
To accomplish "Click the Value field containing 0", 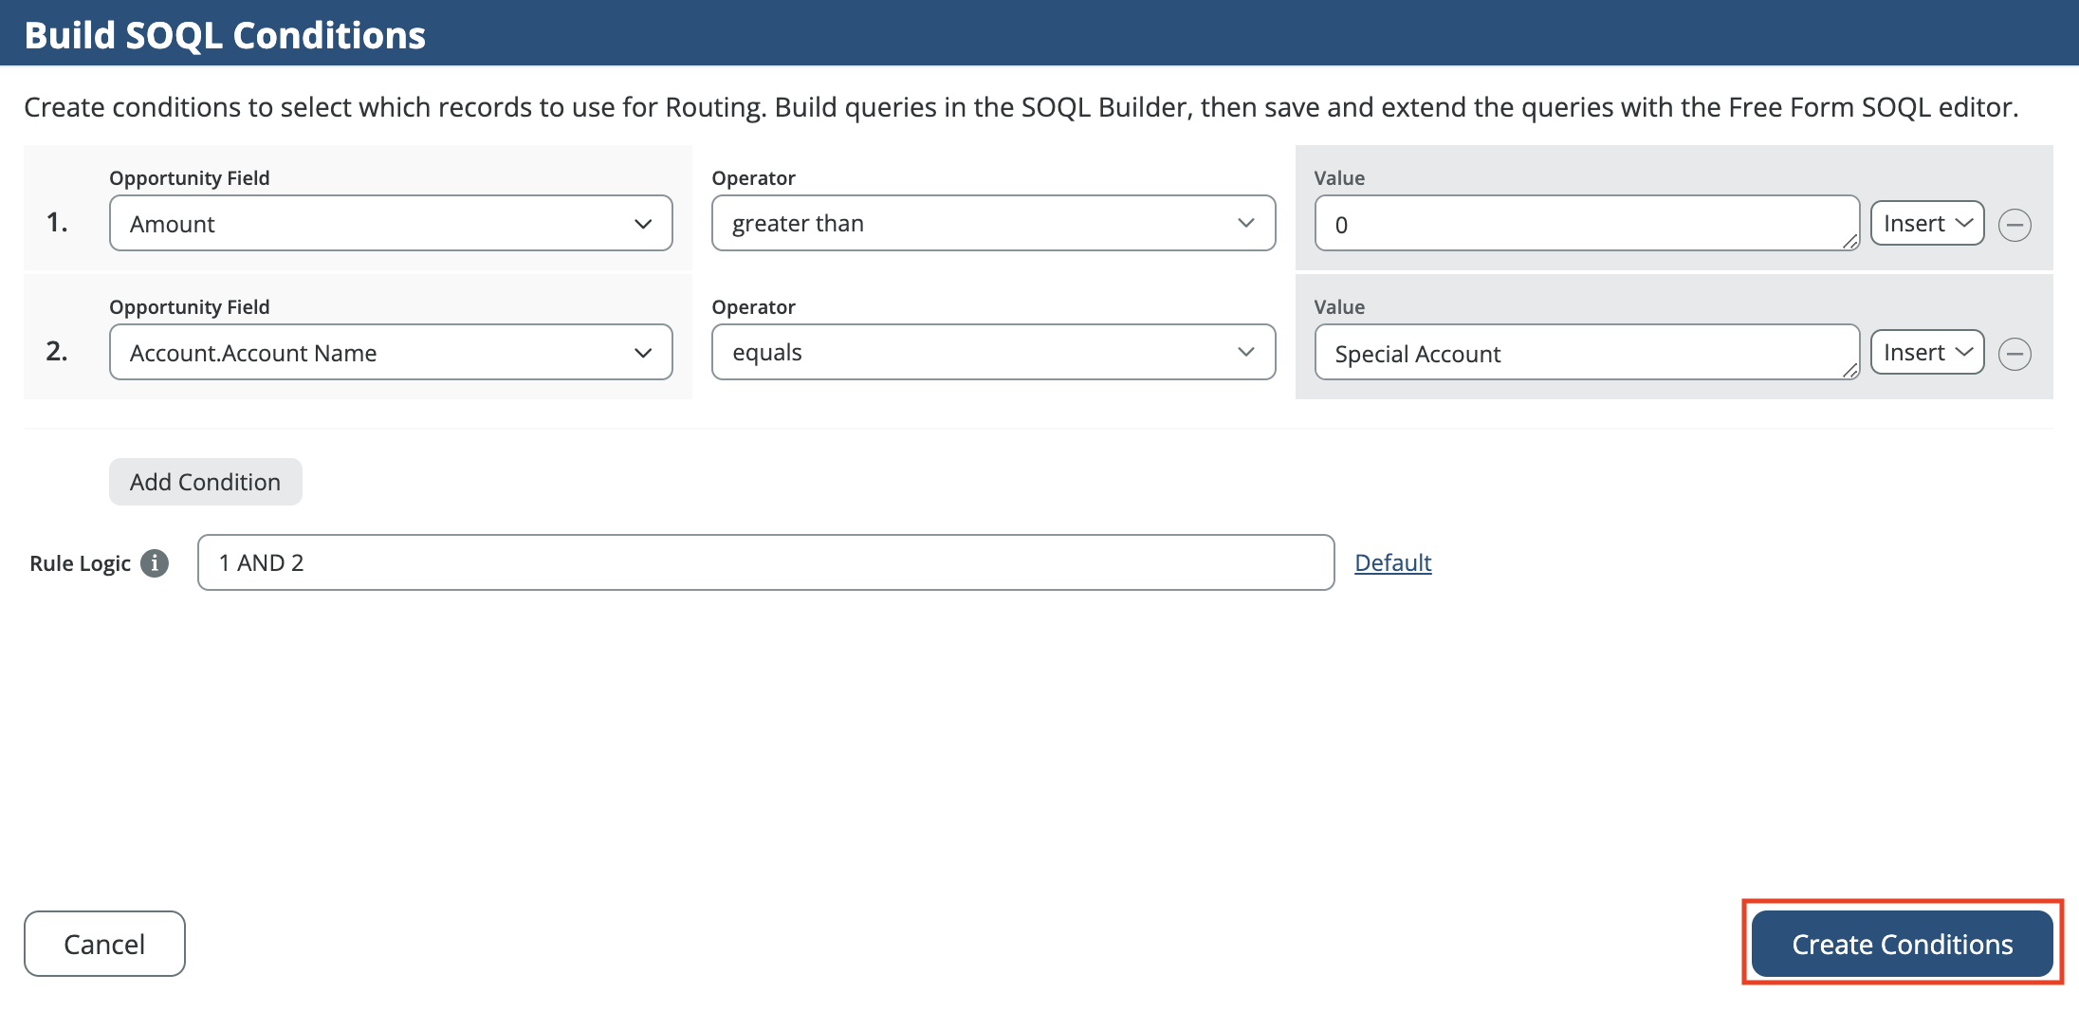I will [1584, 224].
